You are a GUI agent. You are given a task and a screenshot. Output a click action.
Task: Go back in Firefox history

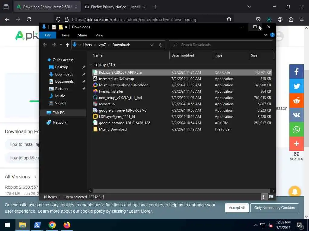(x=7, y=19)
